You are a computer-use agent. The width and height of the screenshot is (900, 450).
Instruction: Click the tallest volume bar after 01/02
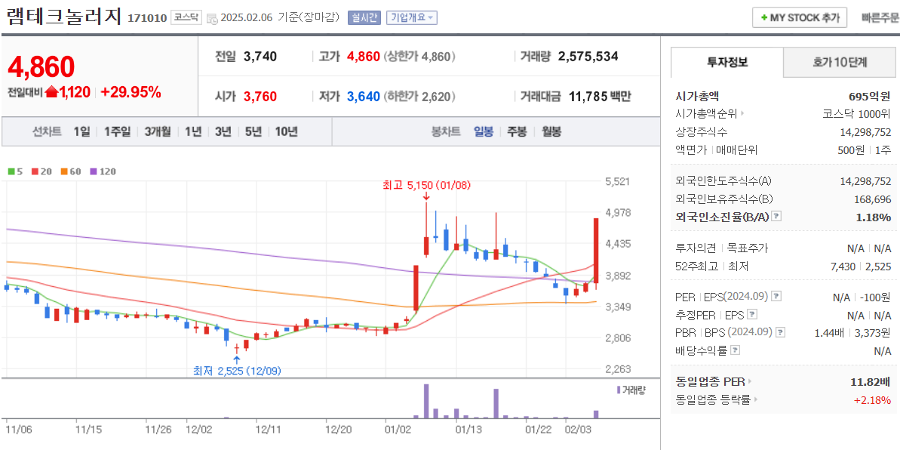426,401
